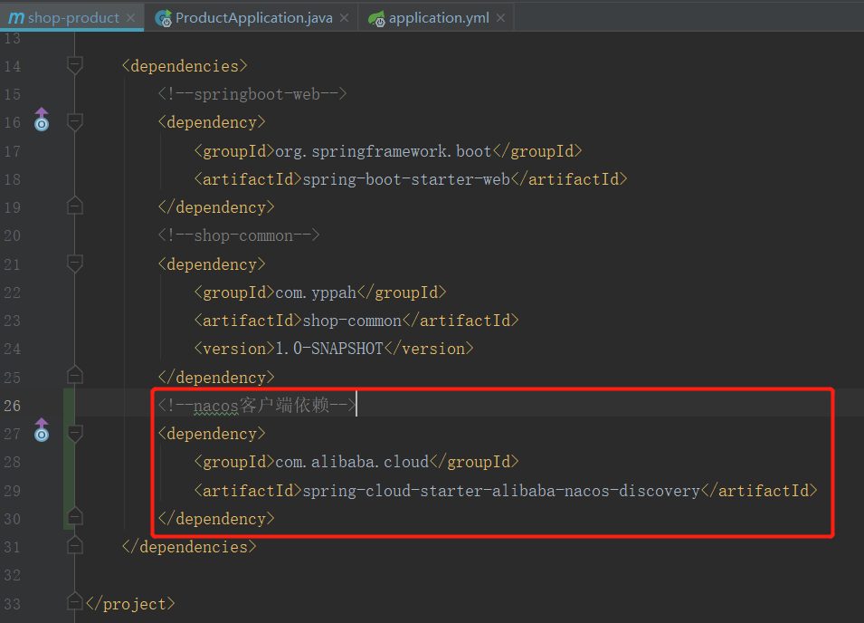This screenshot has height=623, width=864.
Task: Click the gutter navigation icon on line 16
Action: pos(42,120)
